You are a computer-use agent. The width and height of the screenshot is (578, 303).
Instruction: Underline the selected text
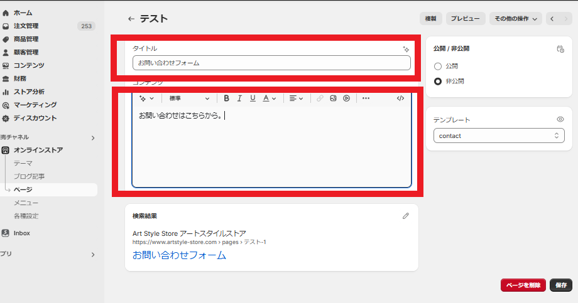pyautogui.click(x=253, y=98)
